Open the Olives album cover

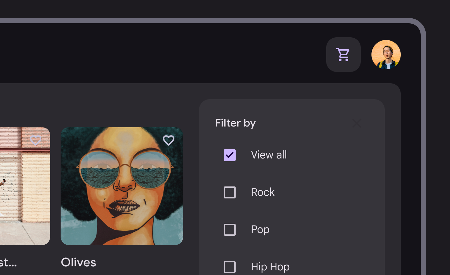coord(122,206)
